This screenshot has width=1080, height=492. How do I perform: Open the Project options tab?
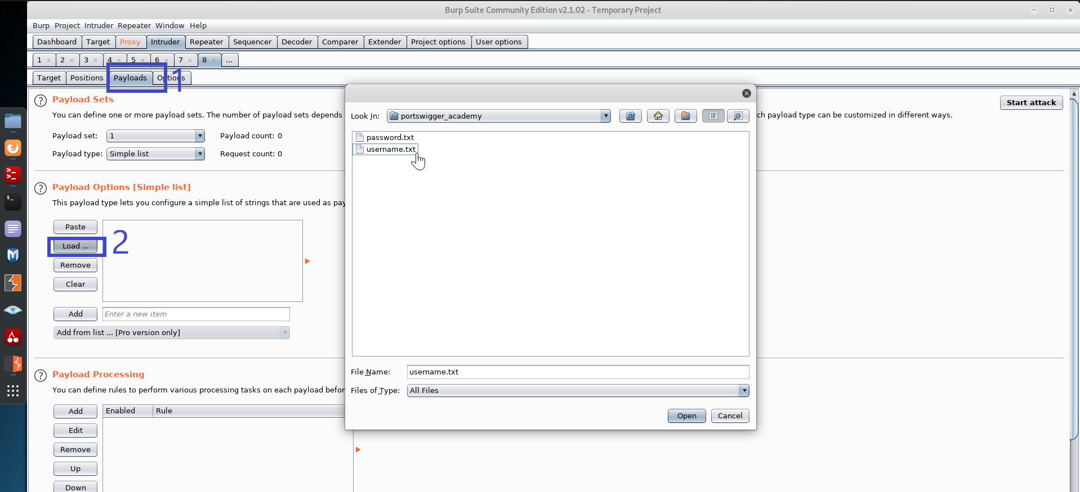(x=438, y=42)
